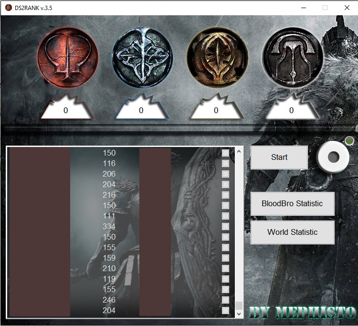Click the value 159 in the list
358x326 pixels.
[x=109, y=258]
